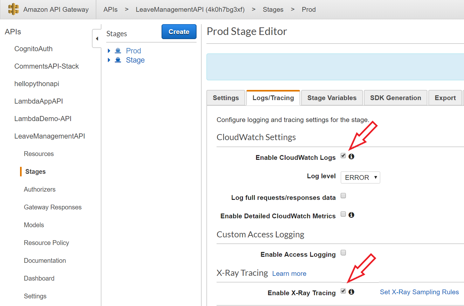Image resolution: width=464 pixels, height=306 pixels.
Task: Open the sidebar Settings item
Action: 35,296
